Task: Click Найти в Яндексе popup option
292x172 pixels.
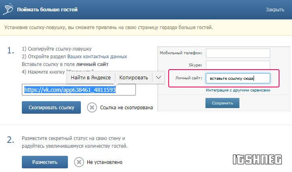Action: (x=91, y=78)
